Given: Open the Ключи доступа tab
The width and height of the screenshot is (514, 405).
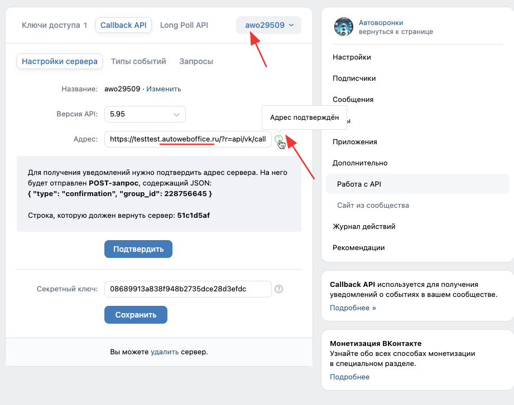Looking at the screenshot, I should click(x=54, y=25).
